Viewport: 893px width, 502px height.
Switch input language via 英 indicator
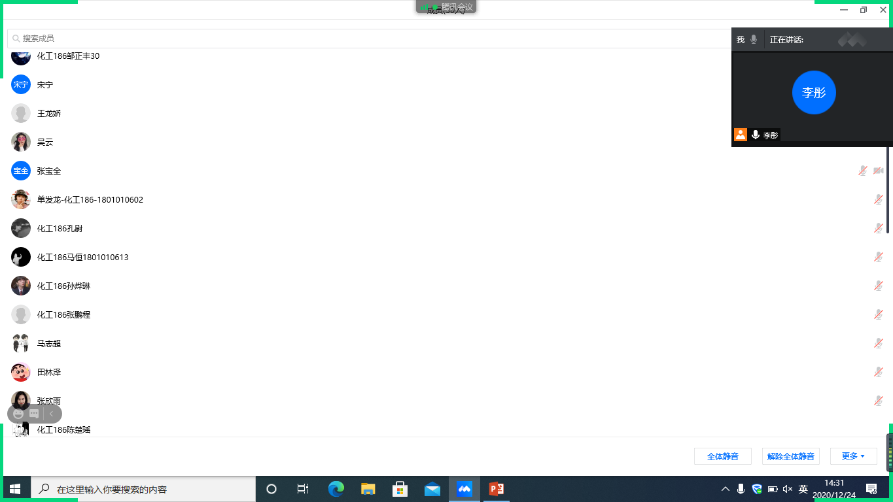[x=803, y=489]
